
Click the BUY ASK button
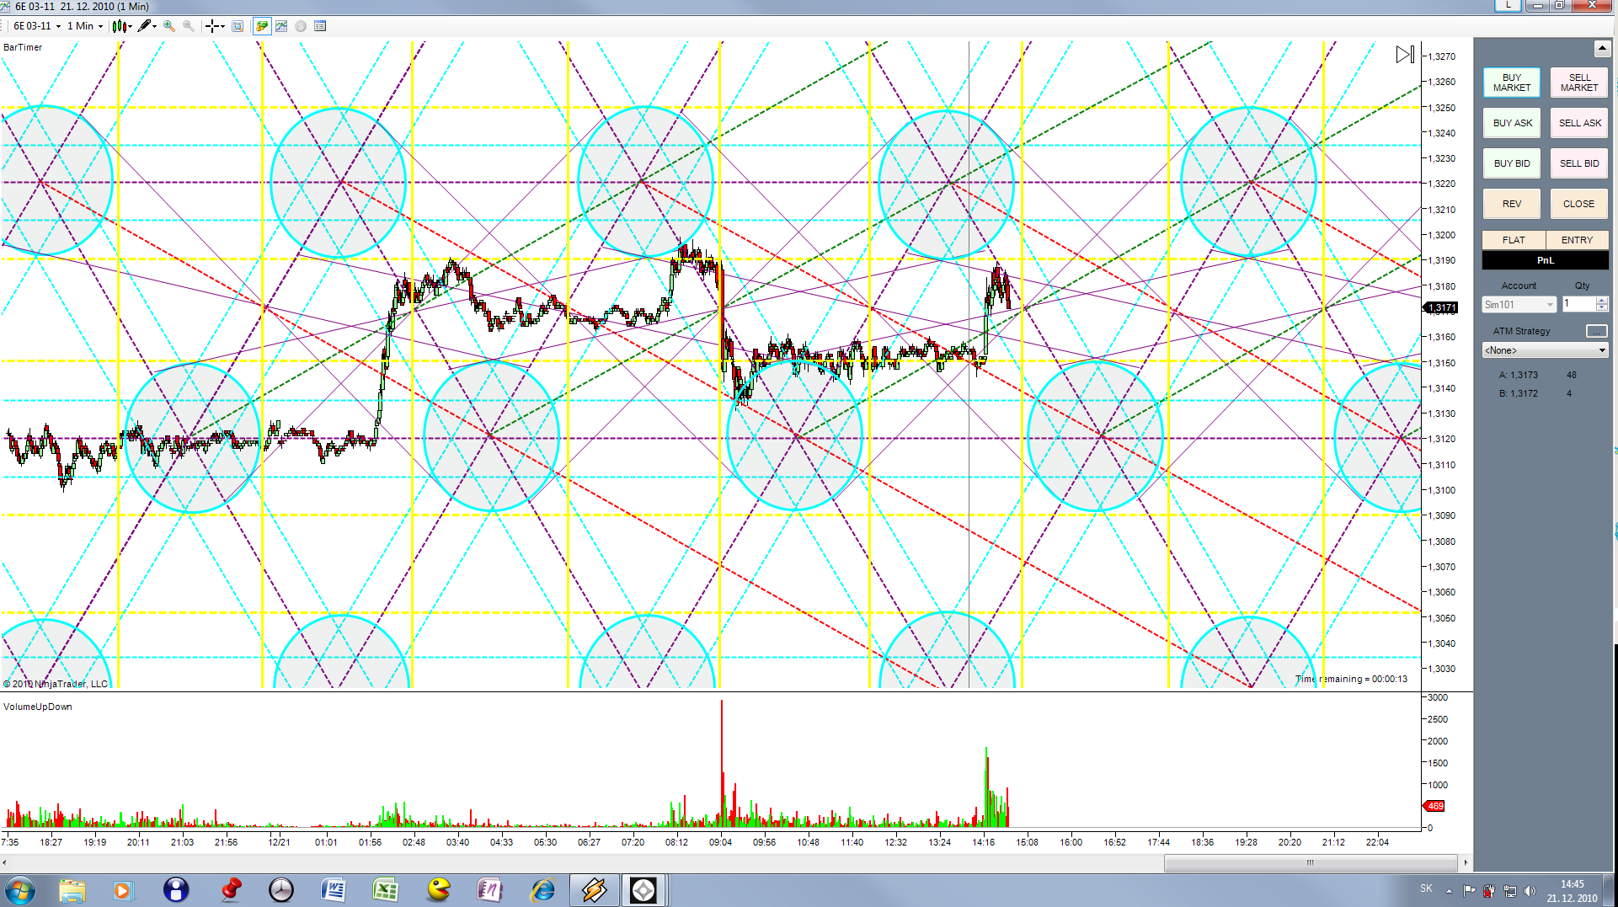pos(1512,123)
